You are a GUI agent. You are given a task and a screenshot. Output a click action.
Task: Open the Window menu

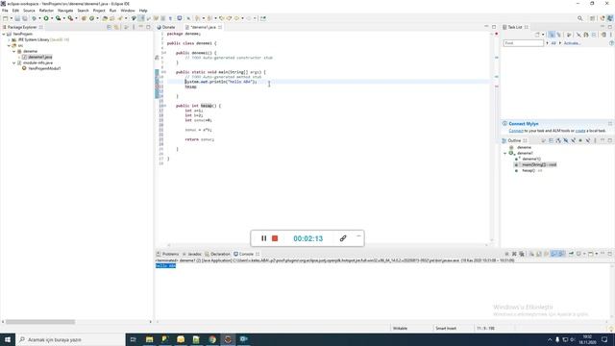tap(128, 11)
